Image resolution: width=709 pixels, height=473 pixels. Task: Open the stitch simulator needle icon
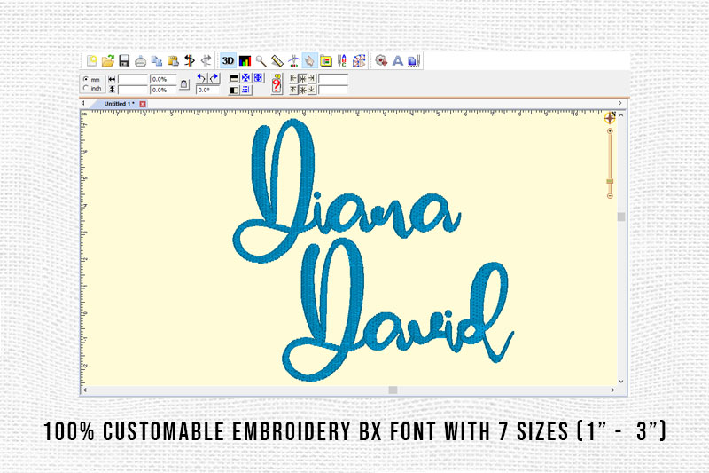point(293,60)
